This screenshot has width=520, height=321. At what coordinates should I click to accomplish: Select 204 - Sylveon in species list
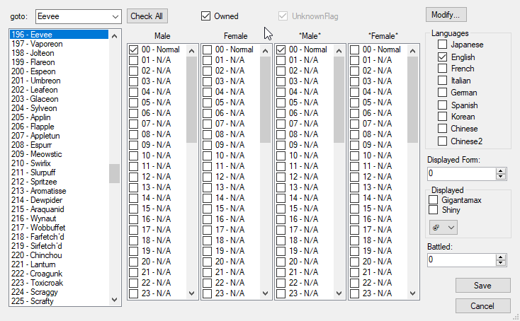point(59,108)
